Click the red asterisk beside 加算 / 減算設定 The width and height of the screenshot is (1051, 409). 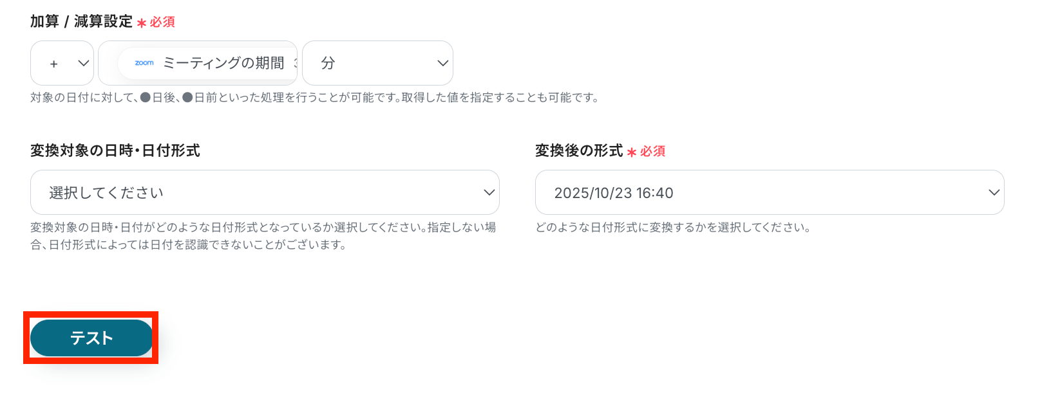pyautogui.click(x=142, y=23)
